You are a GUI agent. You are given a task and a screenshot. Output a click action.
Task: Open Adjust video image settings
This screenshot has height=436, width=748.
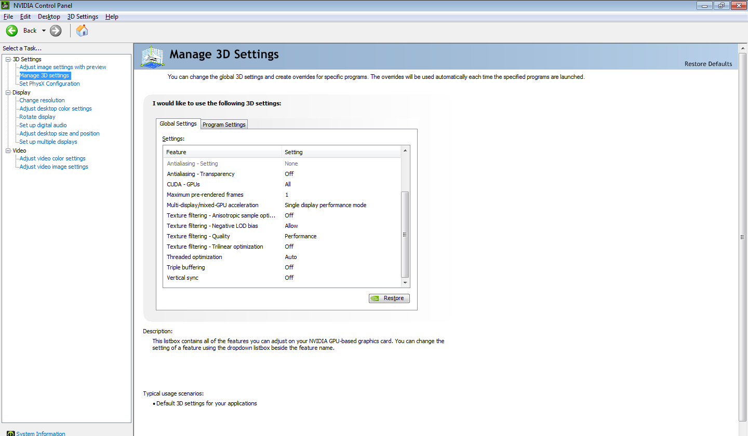tap(54, 167)
